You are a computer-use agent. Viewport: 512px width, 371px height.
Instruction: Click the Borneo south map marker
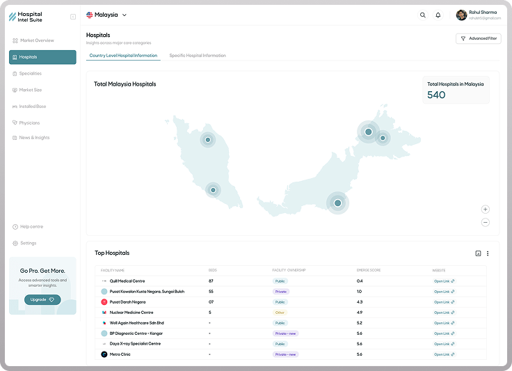(337, 203)
